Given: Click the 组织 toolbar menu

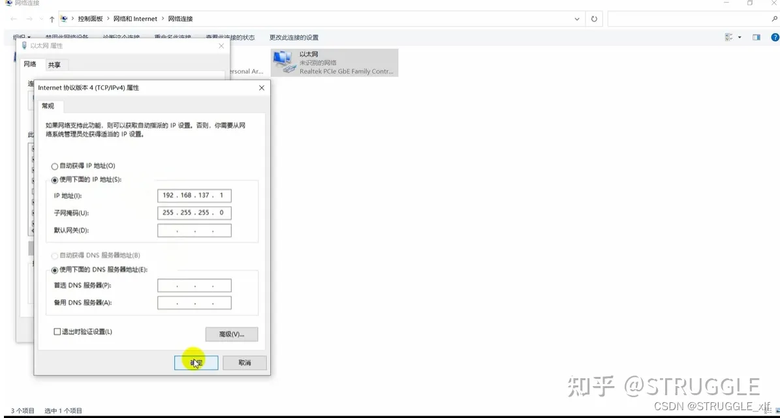Looking at the screenshot, I should coord(22,38).
